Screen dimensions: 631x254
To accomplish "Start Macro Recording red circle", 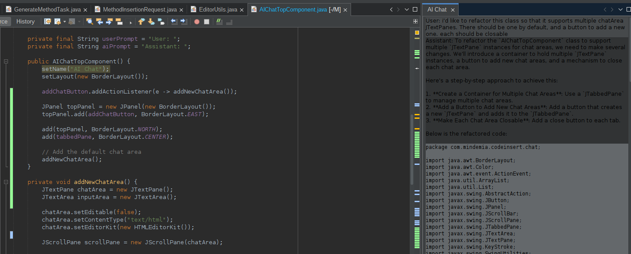I will [x=196, y=22].
